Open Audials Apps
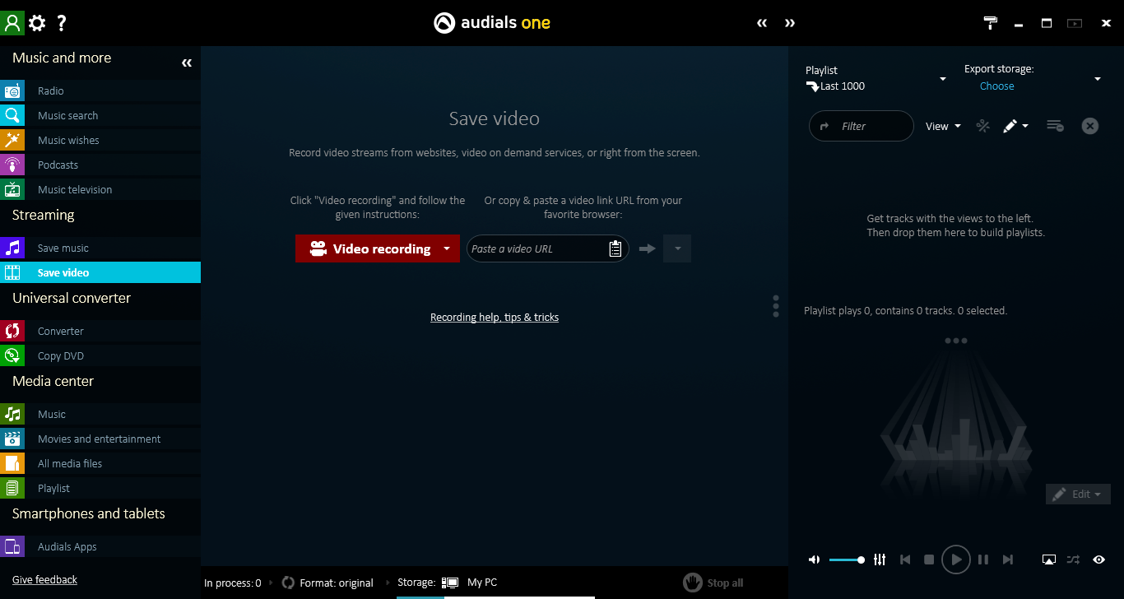This screenshot has height=599, width=1124. (100, 546)
